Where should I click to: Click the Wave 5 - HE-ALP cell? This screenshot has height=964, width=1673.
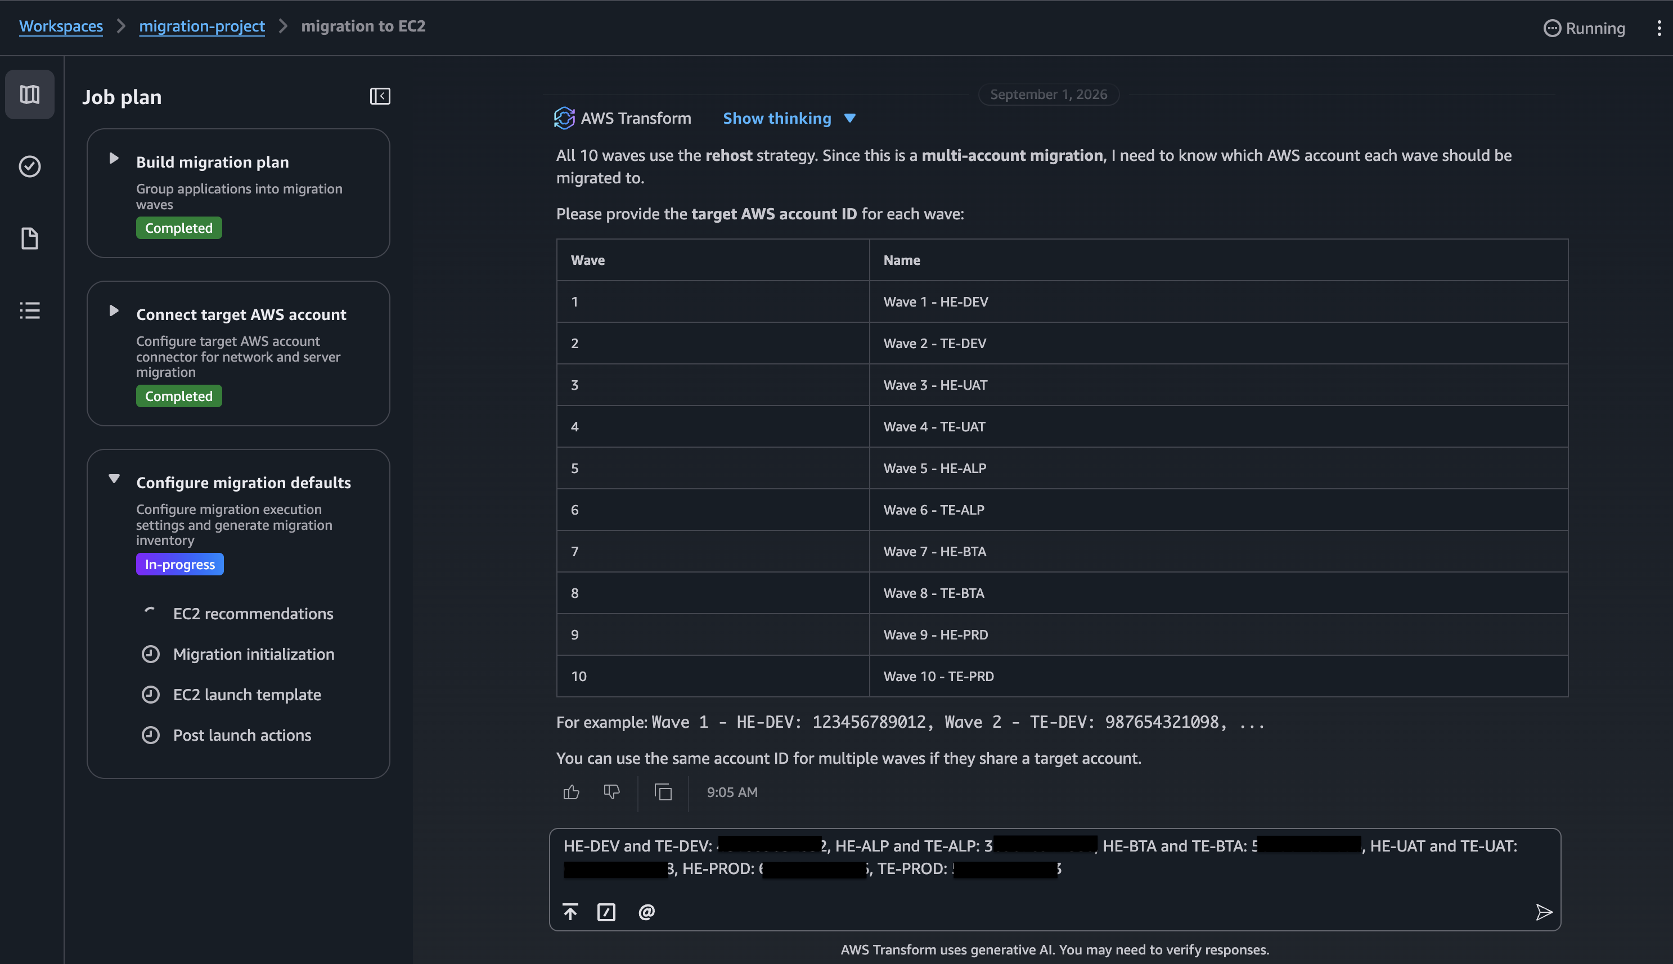click(1218, 469)
